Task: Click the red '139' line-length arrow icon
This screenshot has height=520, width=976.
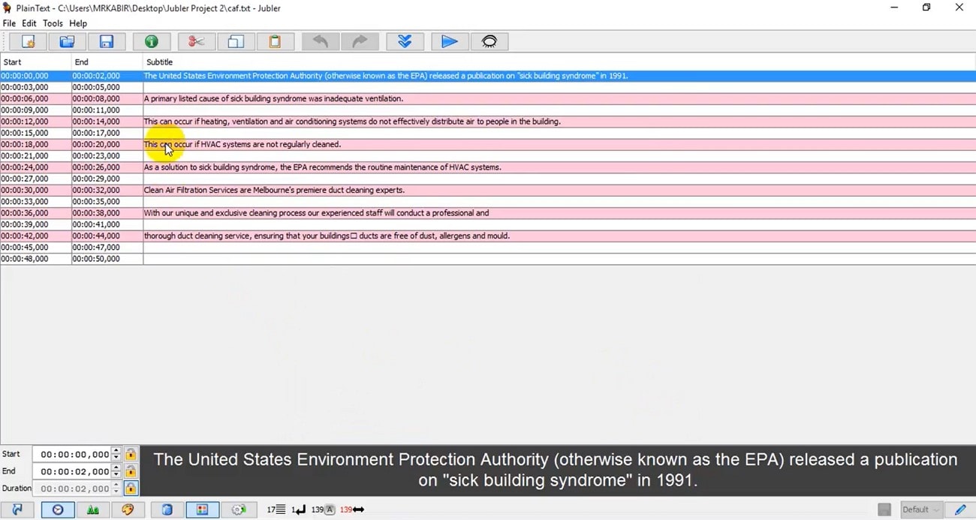Action: coord(351,509)
